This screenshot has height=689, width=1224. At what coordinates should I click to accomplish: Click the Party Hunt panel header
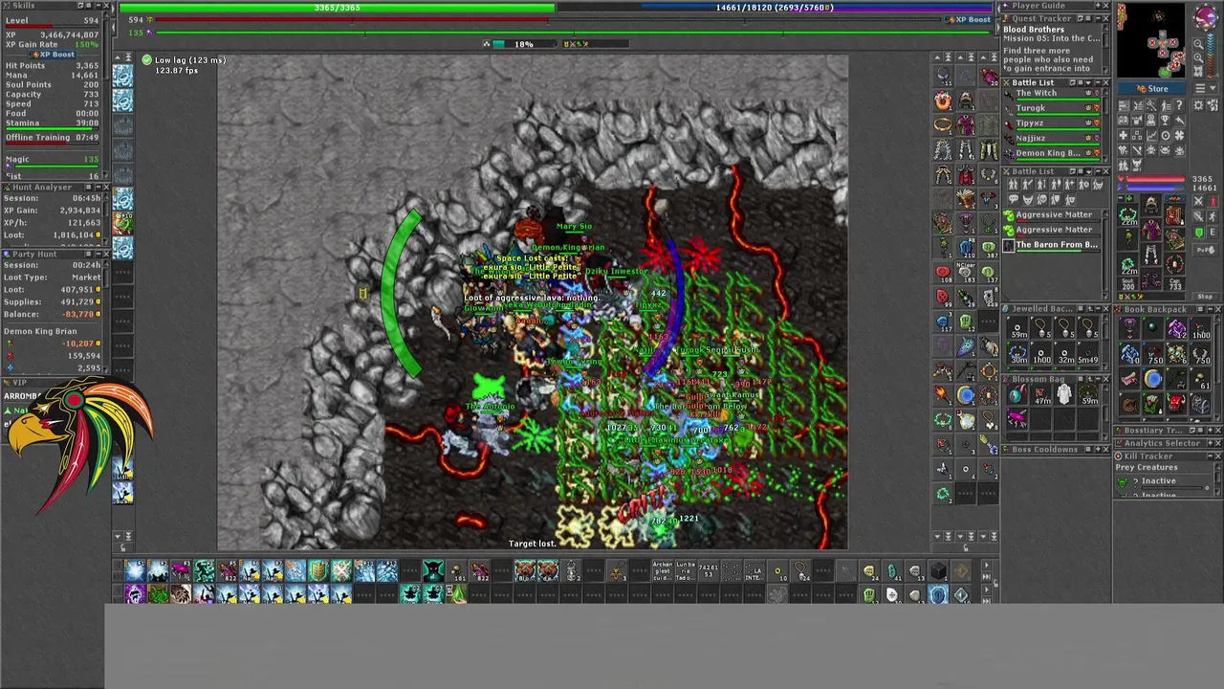(55, 255)
